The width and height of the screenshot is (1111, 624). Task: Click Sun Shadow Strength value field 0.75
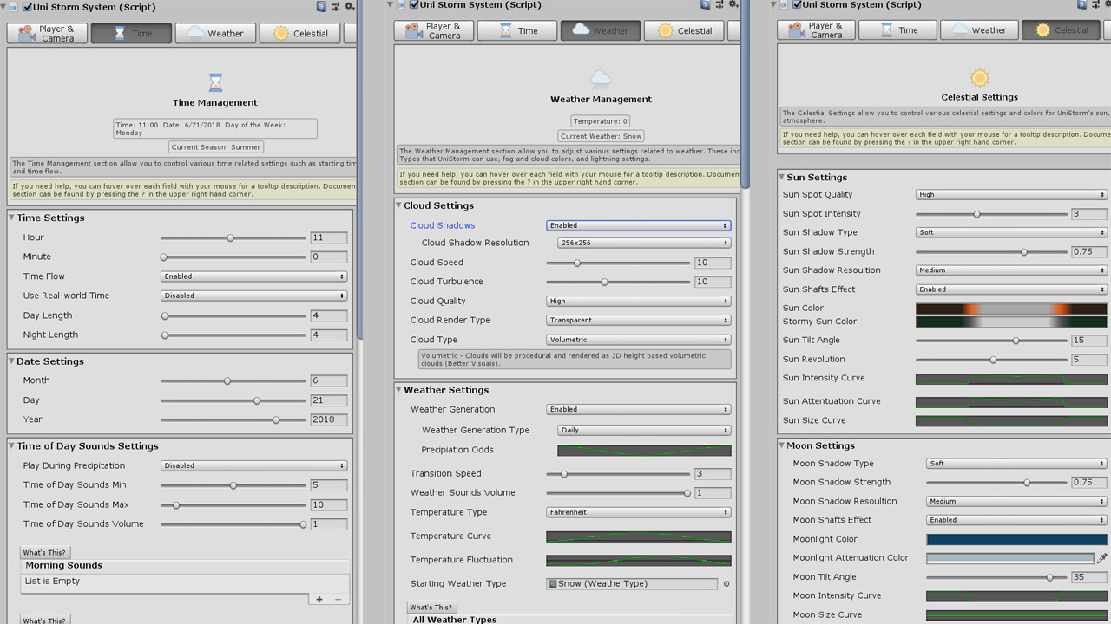1089,252
